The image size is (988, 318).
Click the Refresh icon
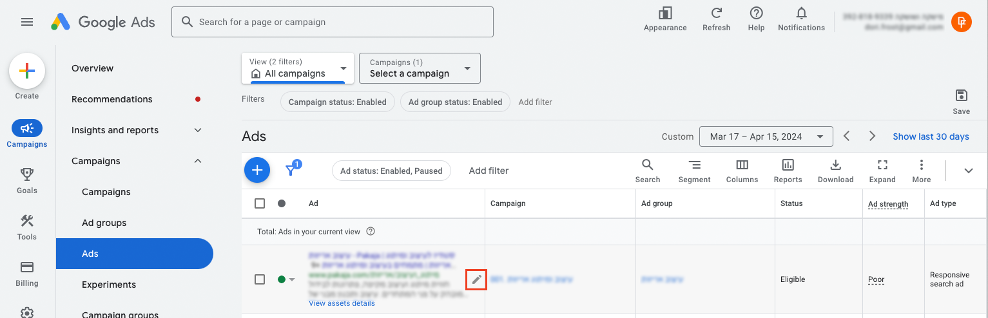pos(716,14)
